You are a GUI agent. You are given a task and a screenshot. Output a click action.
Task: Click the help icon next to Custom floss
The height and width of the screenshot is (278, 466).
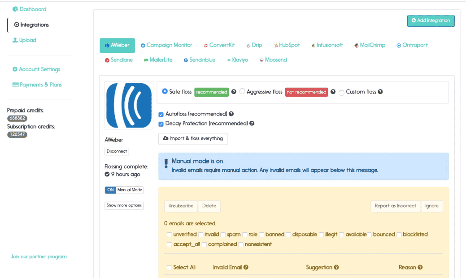click(x=380, y=92)
